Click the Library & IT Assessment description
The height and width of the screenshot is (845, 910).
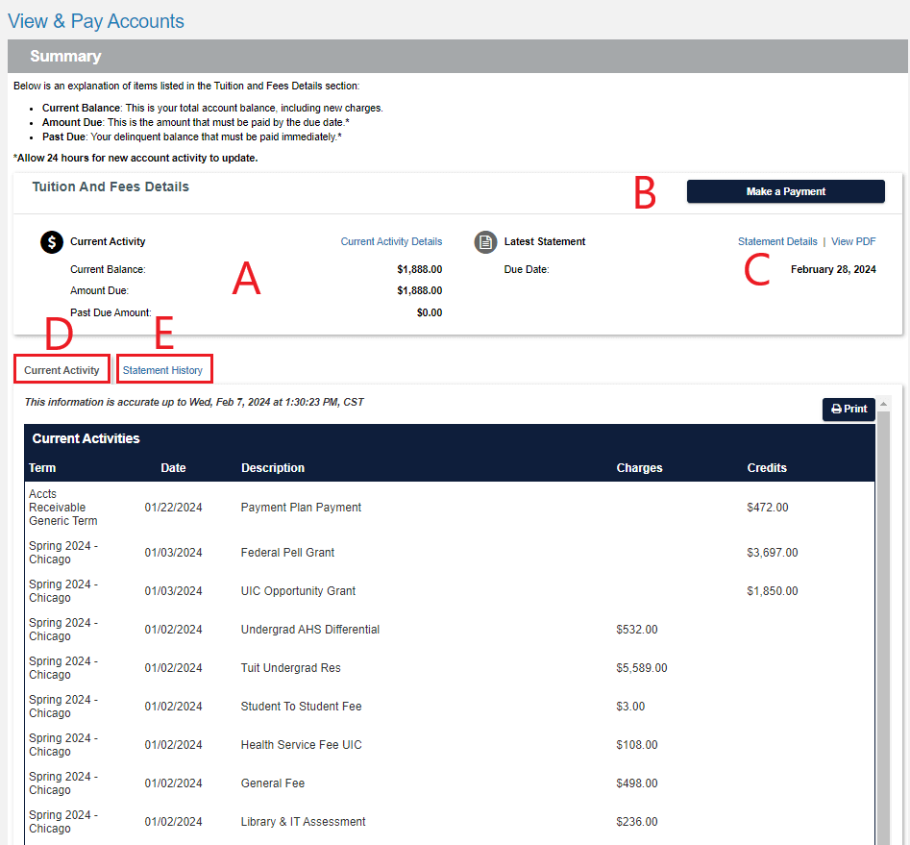click(x=304, y=822)
